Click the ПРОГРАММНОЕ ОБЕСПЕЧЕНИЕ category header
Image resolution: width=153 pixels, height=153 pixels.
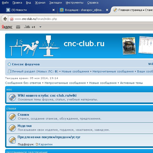pyautogui.click(x=27, y=152)
